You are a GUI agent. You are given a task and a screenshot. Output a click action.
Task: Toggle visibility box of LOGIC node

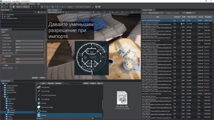click(x=3, y=16)
